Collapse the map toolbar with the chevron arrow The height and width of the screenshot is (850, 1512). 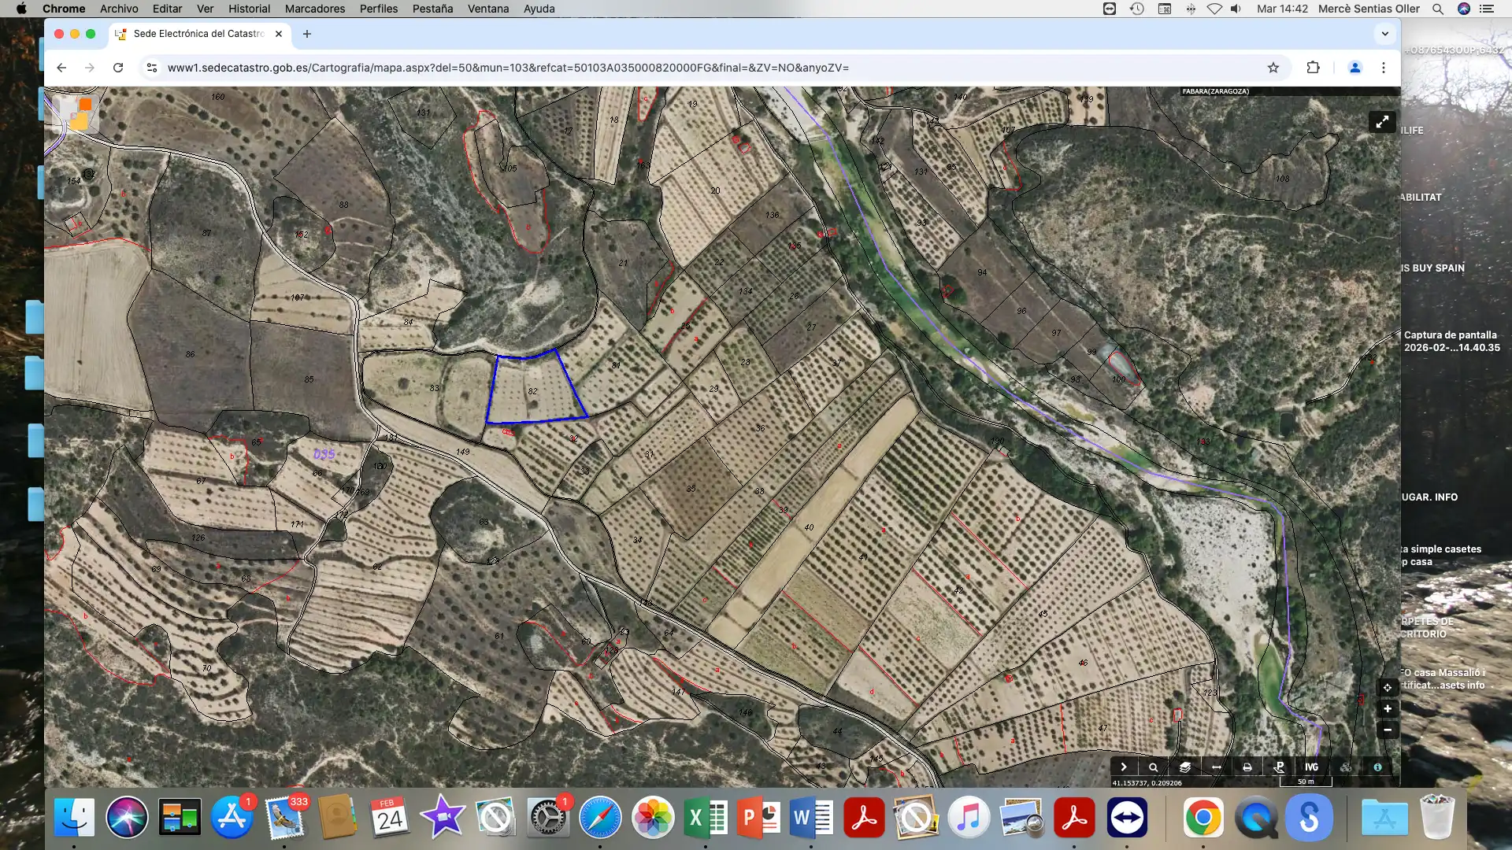(1124, 767)
